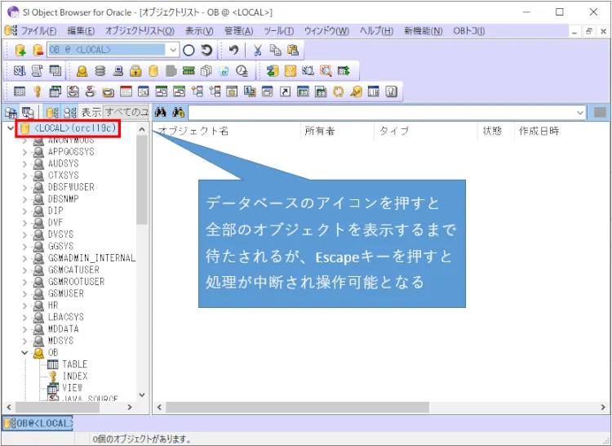Open the OB @ <LOCAL> connection dropdown

(x=173, y=50)
